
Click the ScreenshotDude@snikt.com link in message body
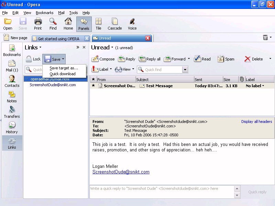click(121, 172)
